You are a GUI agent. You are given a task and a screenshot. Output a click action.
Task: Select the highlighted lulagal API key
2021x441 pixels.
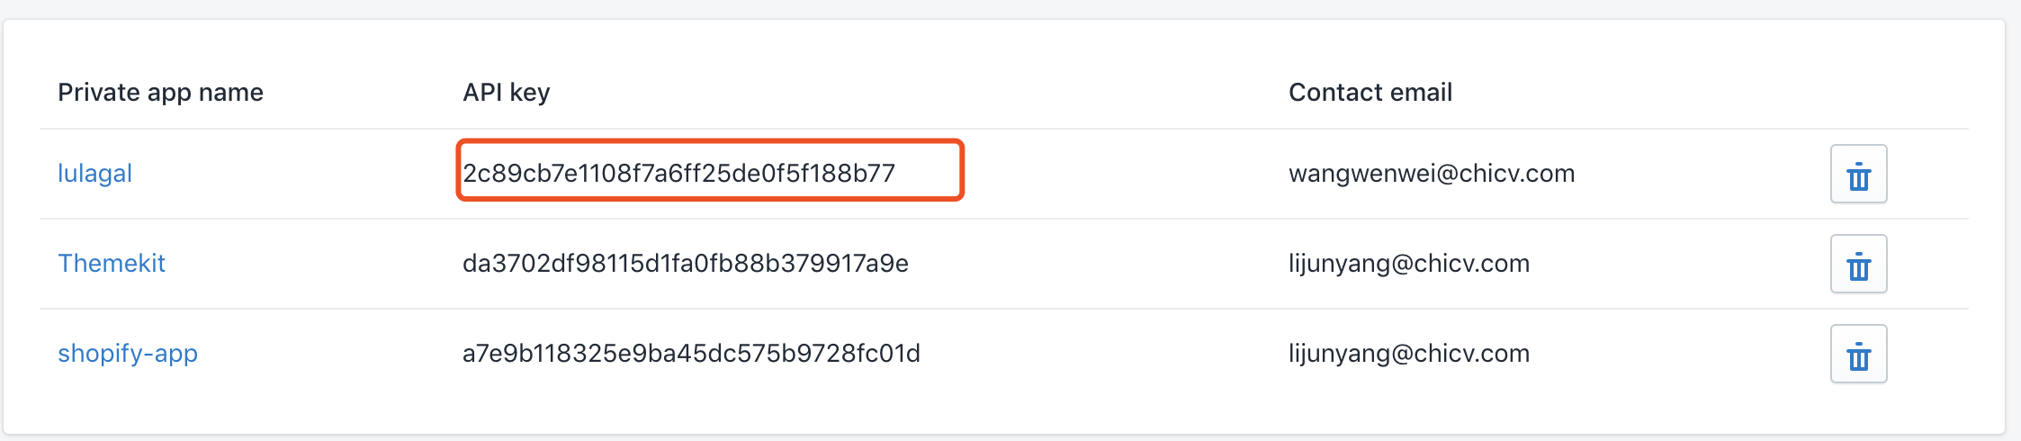679,173
